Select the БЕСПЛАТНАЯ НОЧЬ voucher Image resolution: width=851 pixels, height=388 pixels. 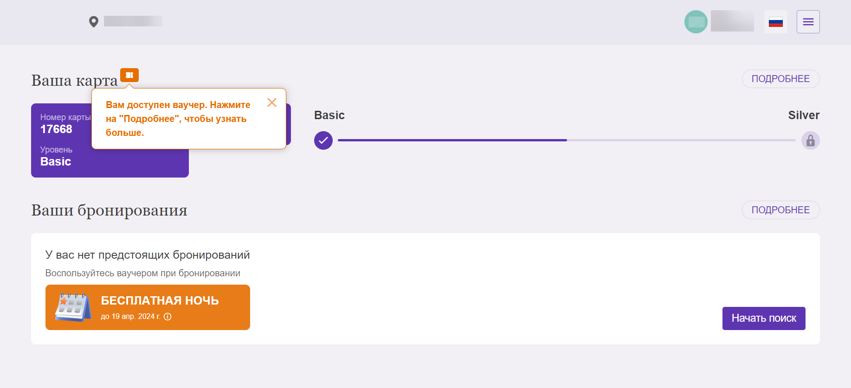[x=148, y=307]
